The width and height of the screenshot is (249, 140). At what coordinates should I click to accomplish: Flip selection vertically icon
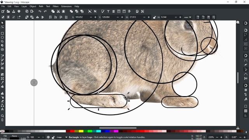[42, 17]
